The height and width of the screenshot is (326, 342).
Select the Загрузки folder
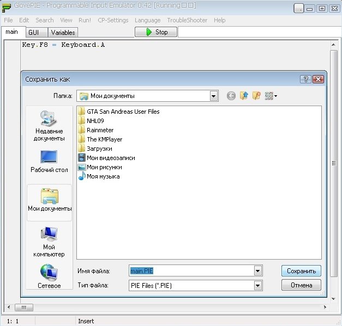click(x=95, y=149)
